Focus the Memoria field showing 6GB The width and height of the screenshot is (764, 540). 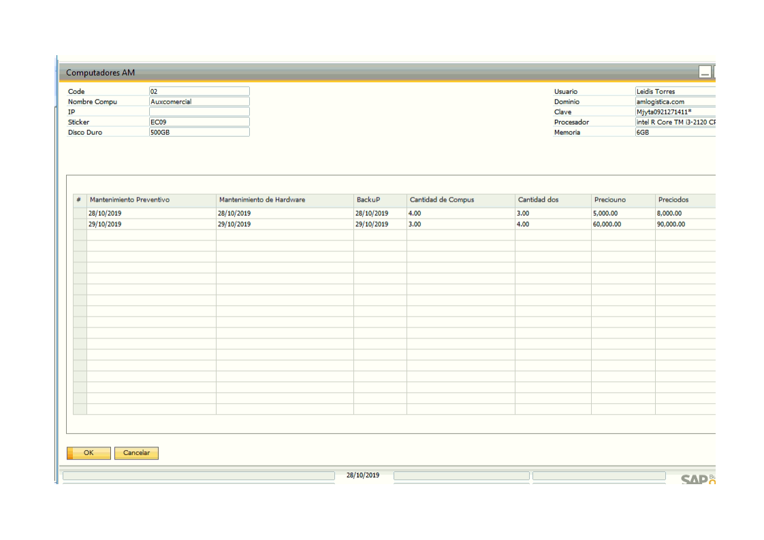tap(675, 132)
